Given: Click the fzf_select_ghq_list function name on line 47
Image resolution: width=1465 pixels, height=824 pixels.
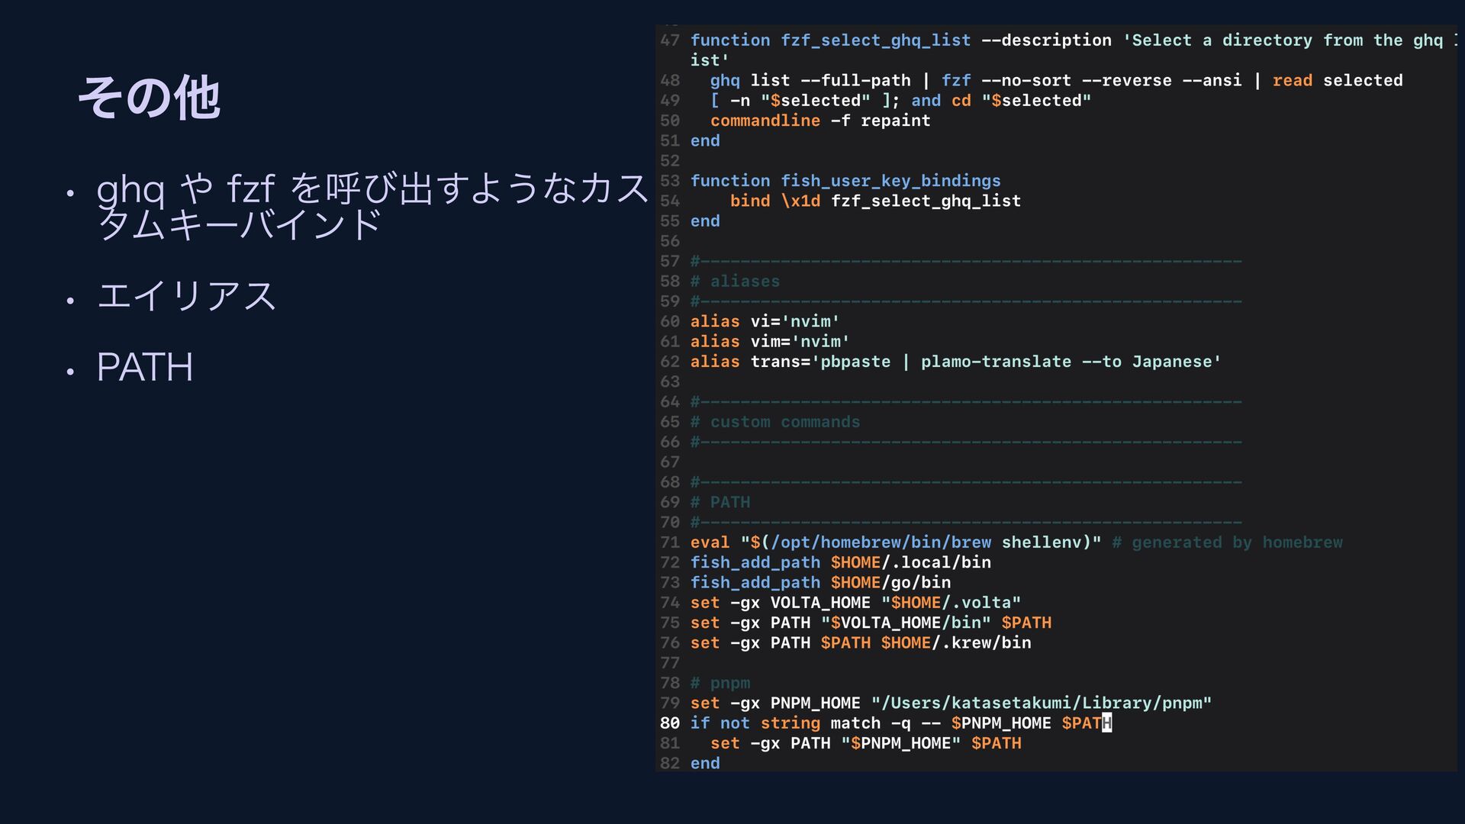Looking at the screenshot, I should point(875,40).
